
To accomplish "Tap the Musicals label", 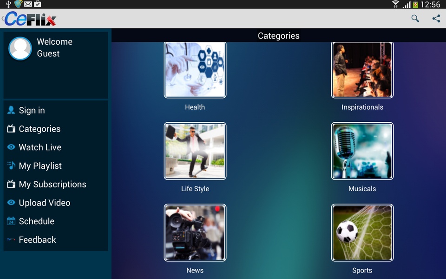I will coord(362,189).
